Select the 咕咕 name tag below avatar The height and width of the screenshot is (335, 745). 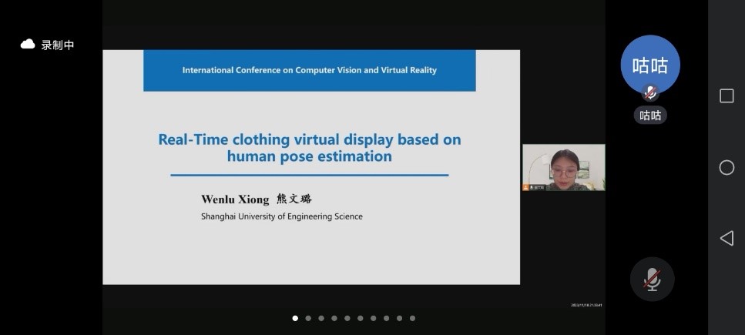(650, 116)
